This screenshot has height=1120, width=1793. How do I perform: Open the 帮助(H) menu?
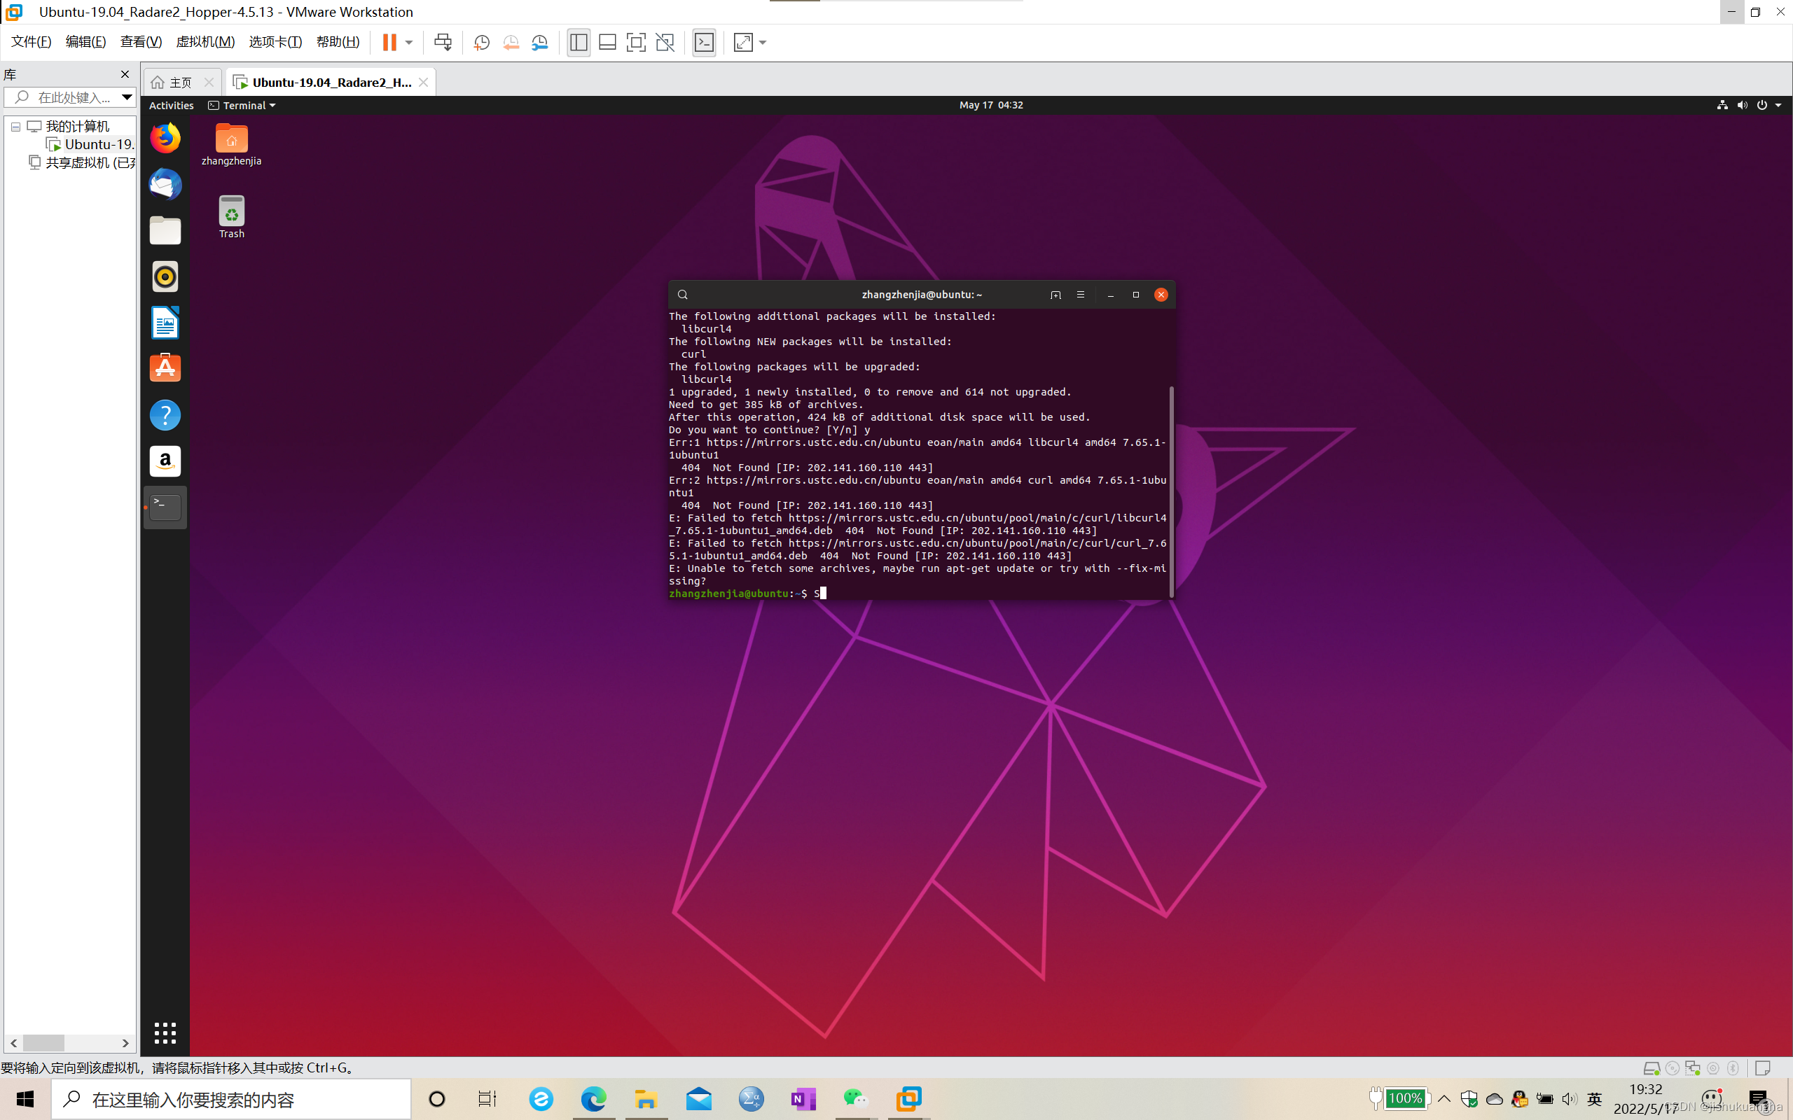tap(338, 41)
